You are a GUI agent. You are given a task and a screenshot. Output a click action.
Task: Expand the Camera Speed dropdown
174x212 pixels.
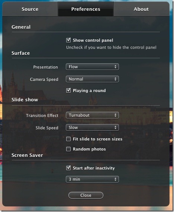point(93,79)
